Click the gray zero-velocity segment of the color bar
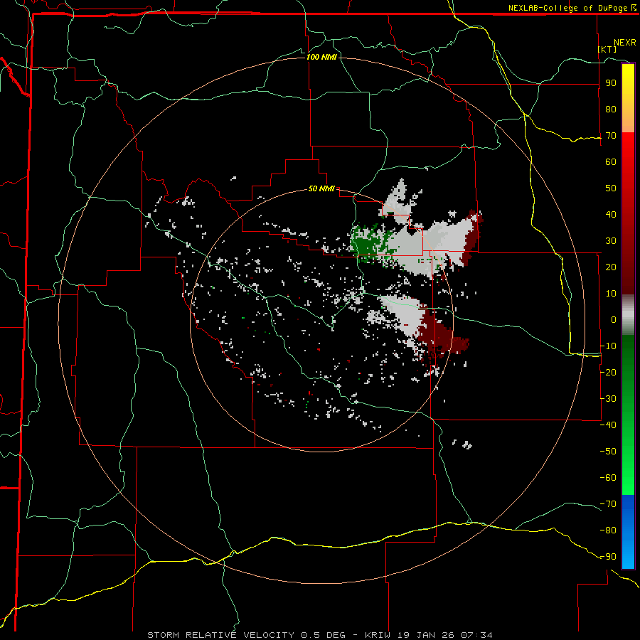Viewport: 640px width, 640px height. click(x=628, y=315)
